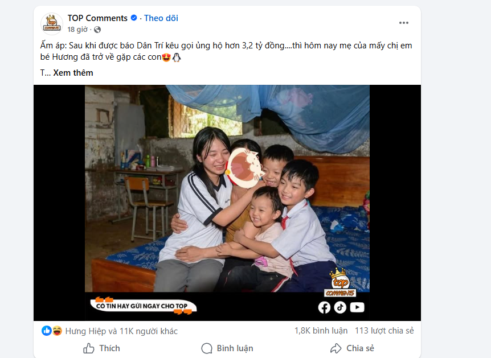491x358 pixels.
Task: Open the TOP Comments page name link
Action: click(x=97, y=18)
